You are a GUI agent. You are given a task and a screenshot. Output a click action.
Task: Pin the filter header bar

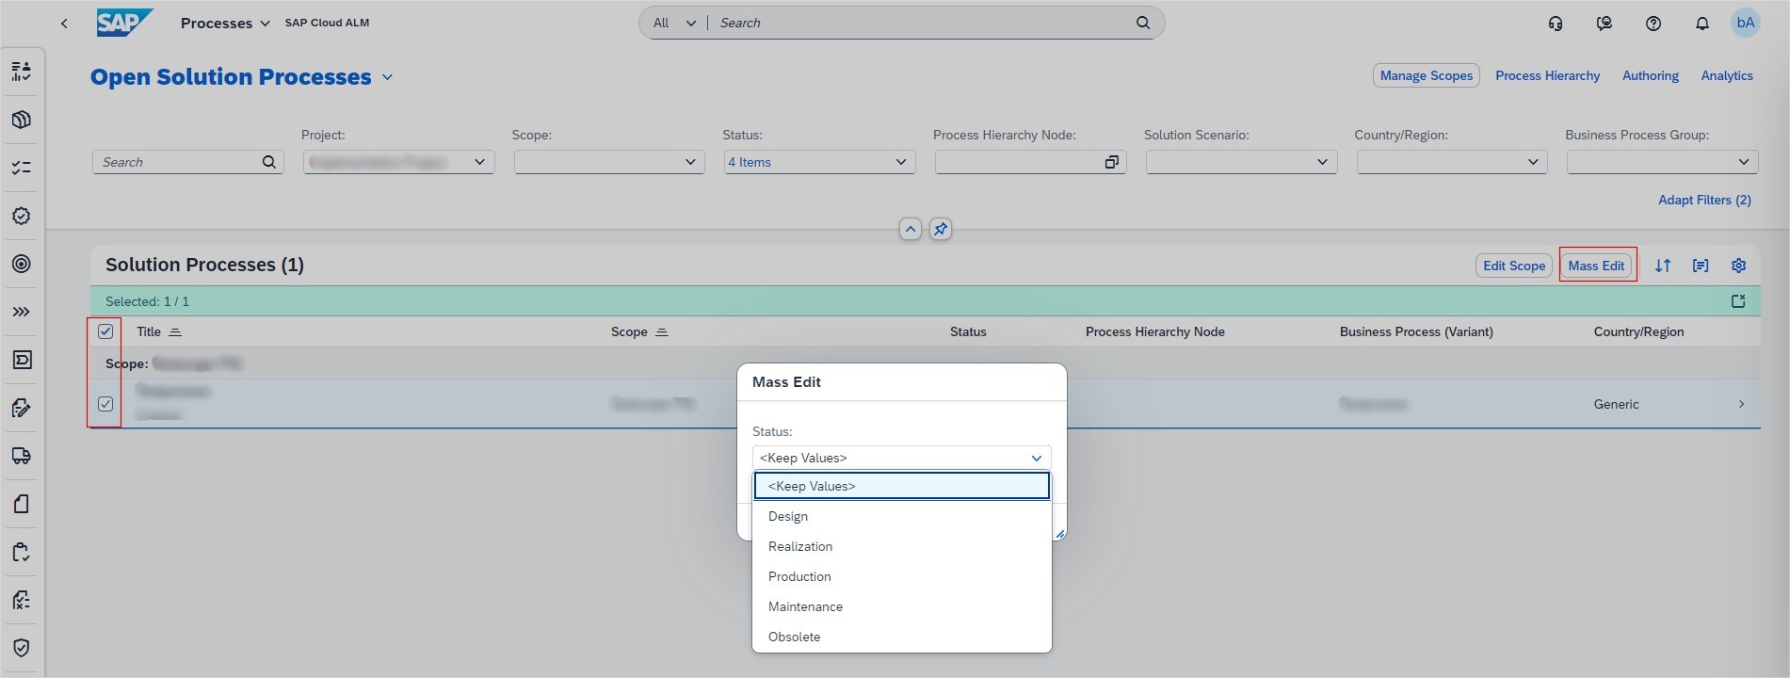(940, 229)
